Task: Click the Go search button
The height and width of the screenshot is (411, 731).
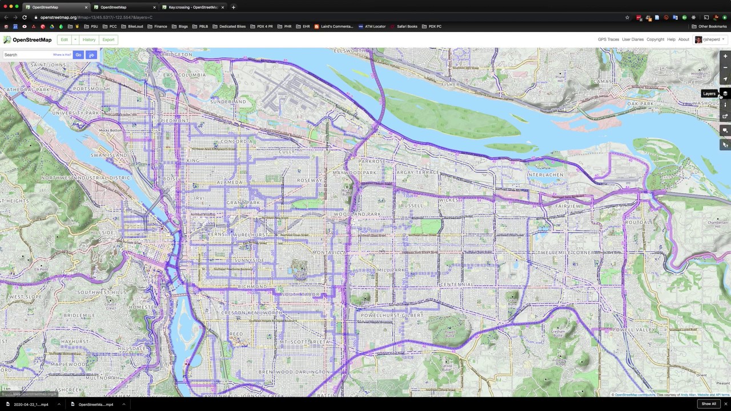Action: point(78,55)
